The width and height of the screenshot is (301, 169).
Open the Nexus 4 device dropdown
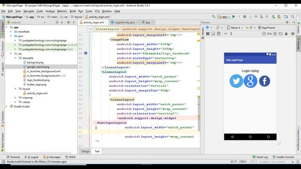235,28
